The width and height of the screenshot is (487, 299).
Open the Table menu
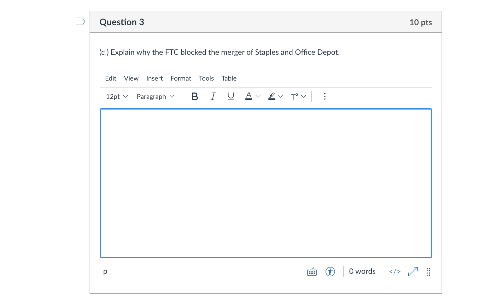(x=229, y=78)
